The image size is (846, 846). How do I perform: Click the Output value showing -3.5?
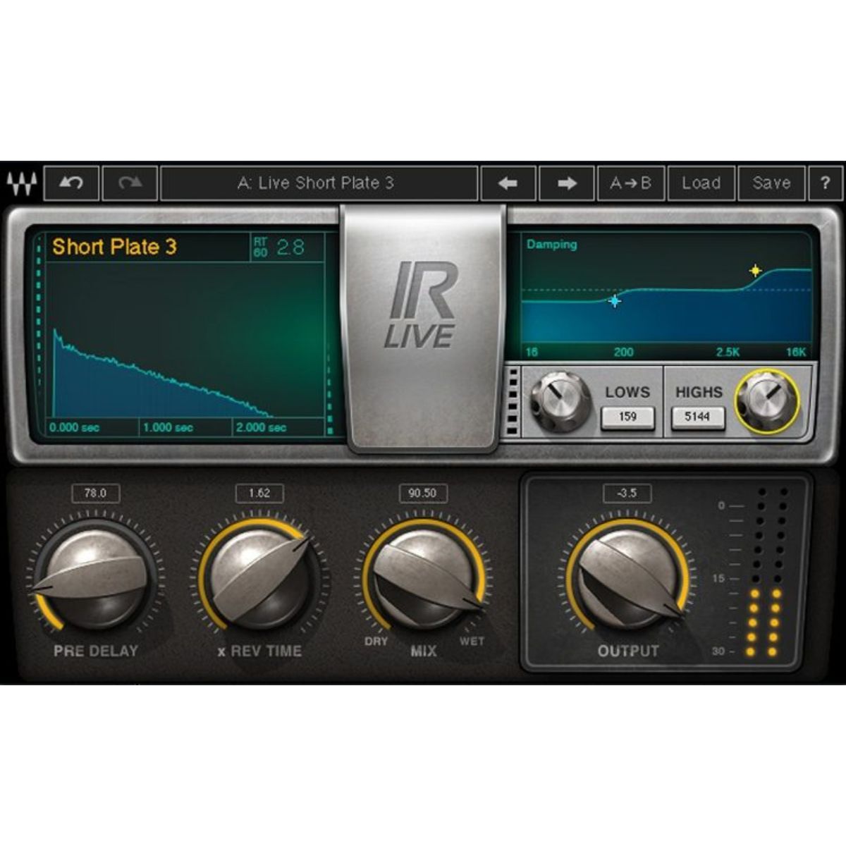[x=627, y=493]
